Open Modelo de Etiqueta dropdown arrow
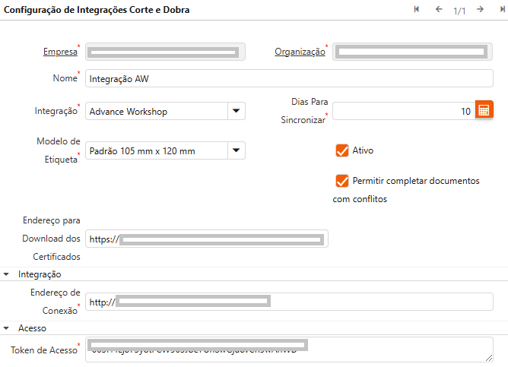 click(x=237, y=150)
